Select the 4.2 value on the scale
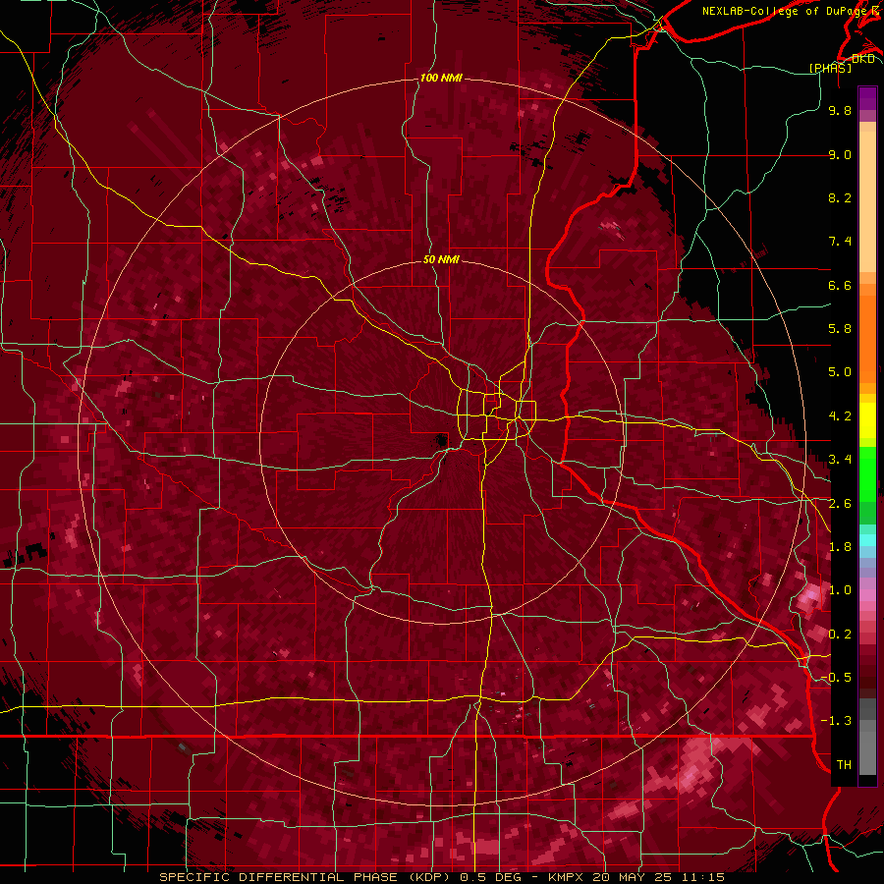The image size is (884, 884). [840, 416]
